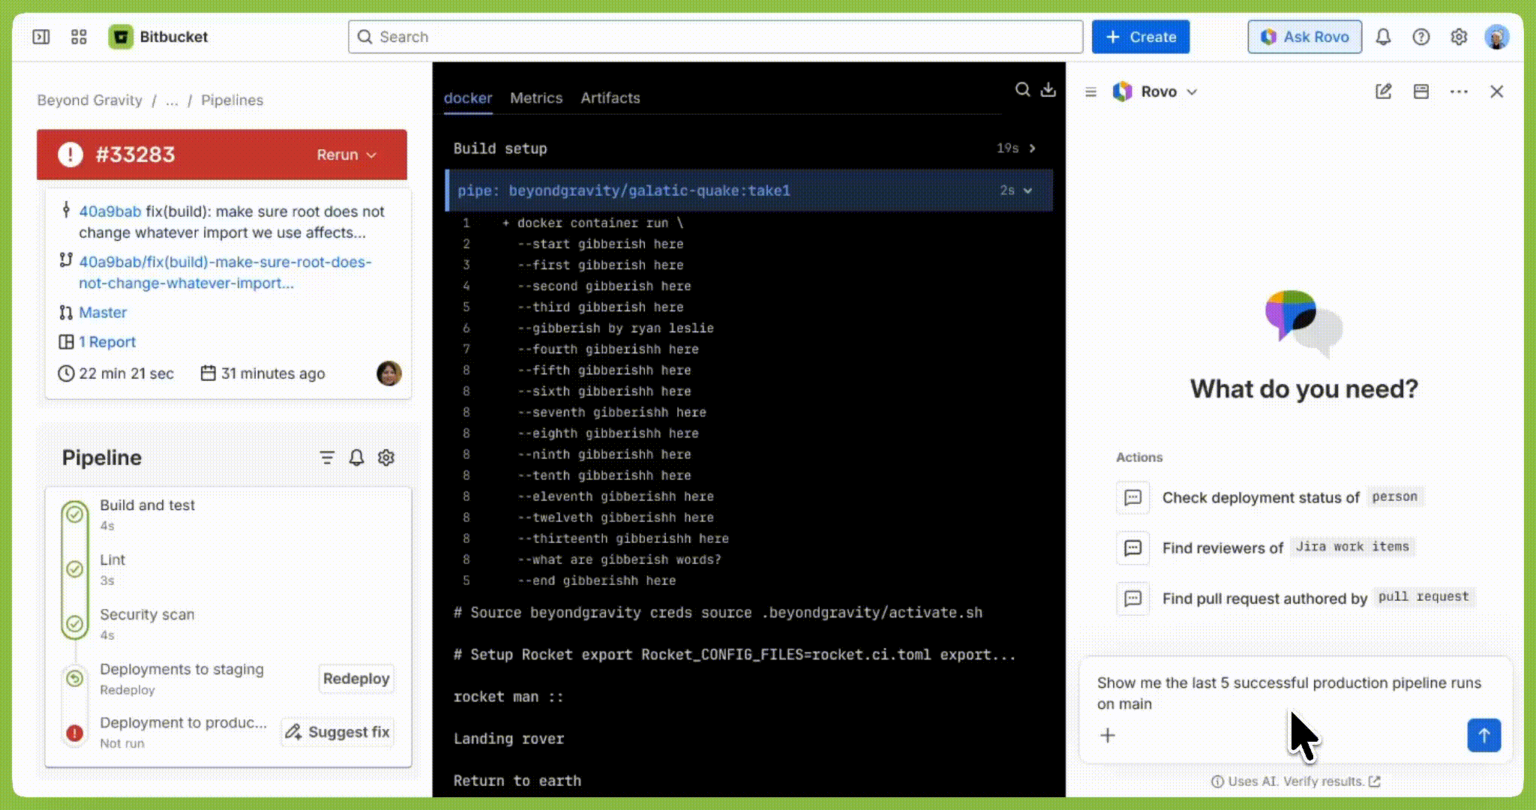Viewport: 1536px width, 810px height.
Task: Select Find reviewers of action
Action: pyautogui.click(x=1266, y=547)
